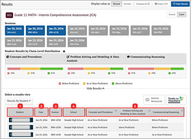Click Export CSV button
The width and height of the screenshot is (191, 139).
click(x=161, y=4)
